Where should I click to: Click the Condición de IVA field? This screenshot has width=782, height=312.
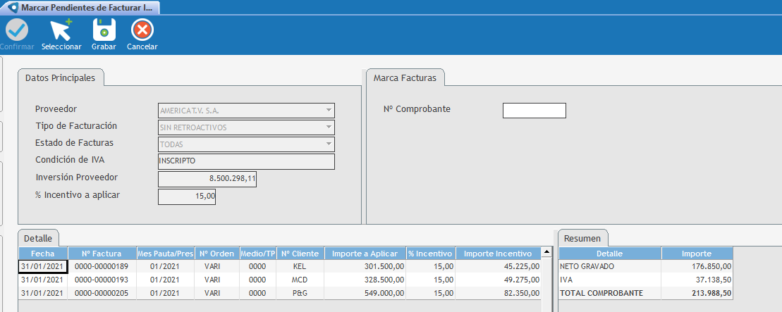coord(246,161)
